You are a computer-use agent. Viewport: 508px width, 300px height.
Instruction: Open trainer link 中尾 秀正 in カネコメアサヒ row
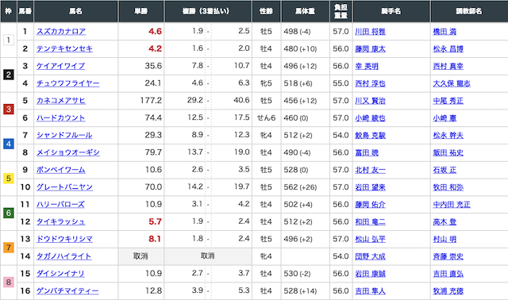[x=448, y=101]
